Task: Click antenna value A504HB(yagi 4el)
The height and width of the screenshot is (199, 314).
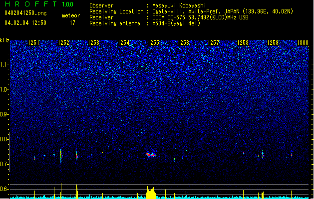Action: [176, 23]
